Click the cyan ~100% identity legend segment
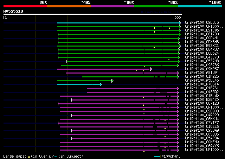The image size is (225, 159). point(200,6)
